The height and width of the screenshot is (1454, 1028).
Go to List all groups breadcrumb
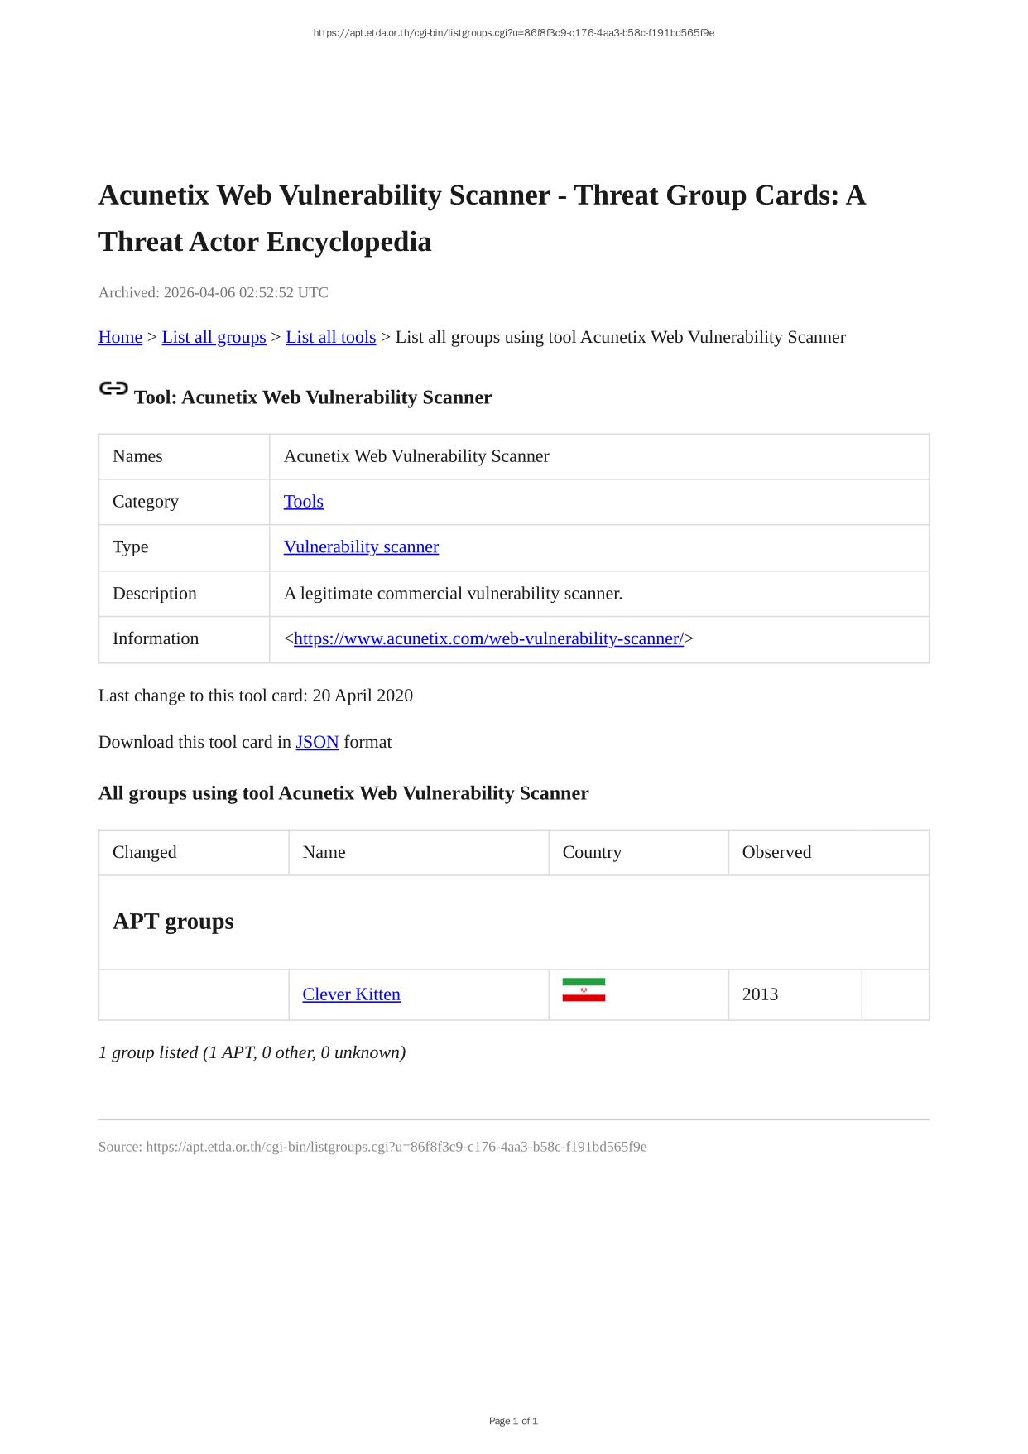[x=214, y=337]
